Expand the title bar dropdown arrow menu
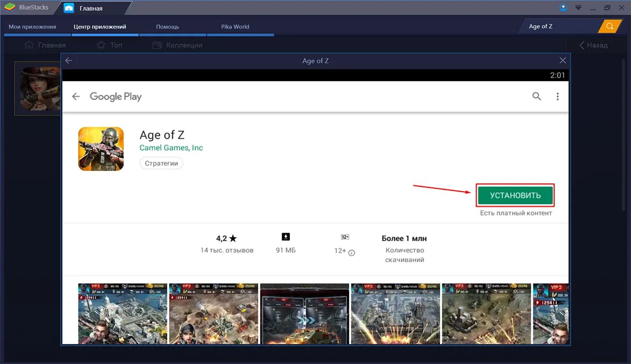 click(578, 8)
